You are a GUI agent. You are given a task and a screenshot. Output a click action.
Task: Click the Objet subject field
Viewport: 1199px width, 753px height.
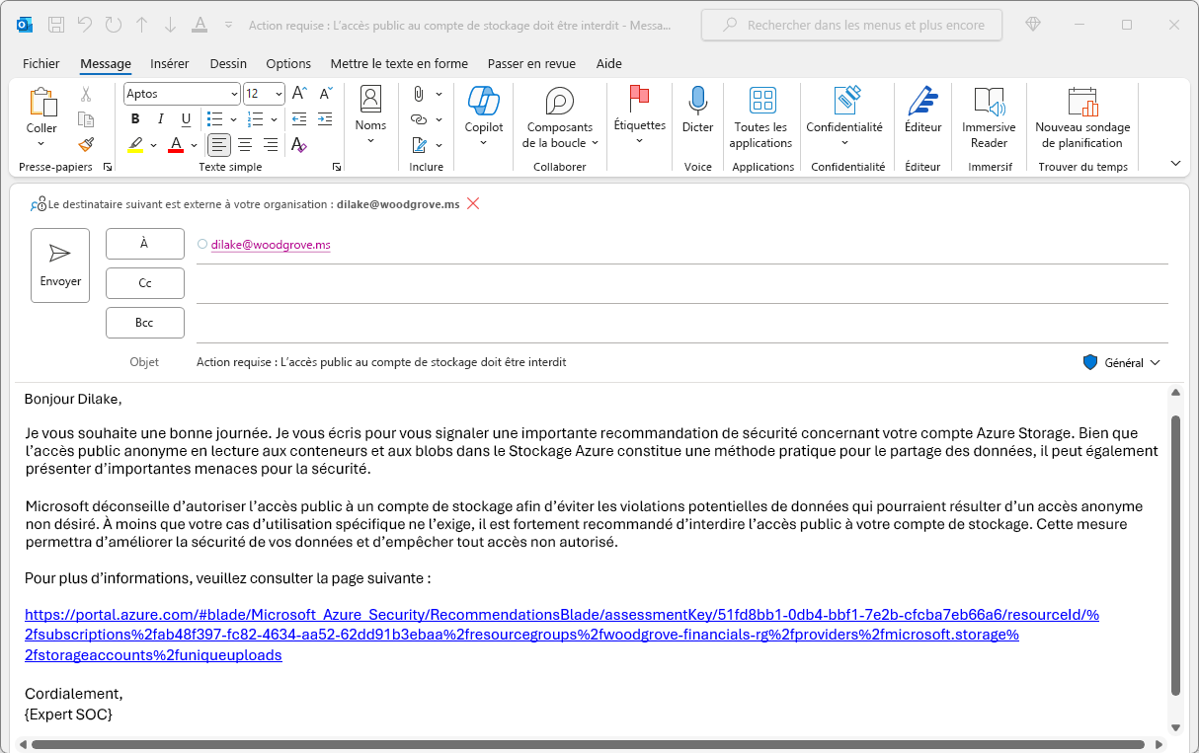click(x=632, y=362)
